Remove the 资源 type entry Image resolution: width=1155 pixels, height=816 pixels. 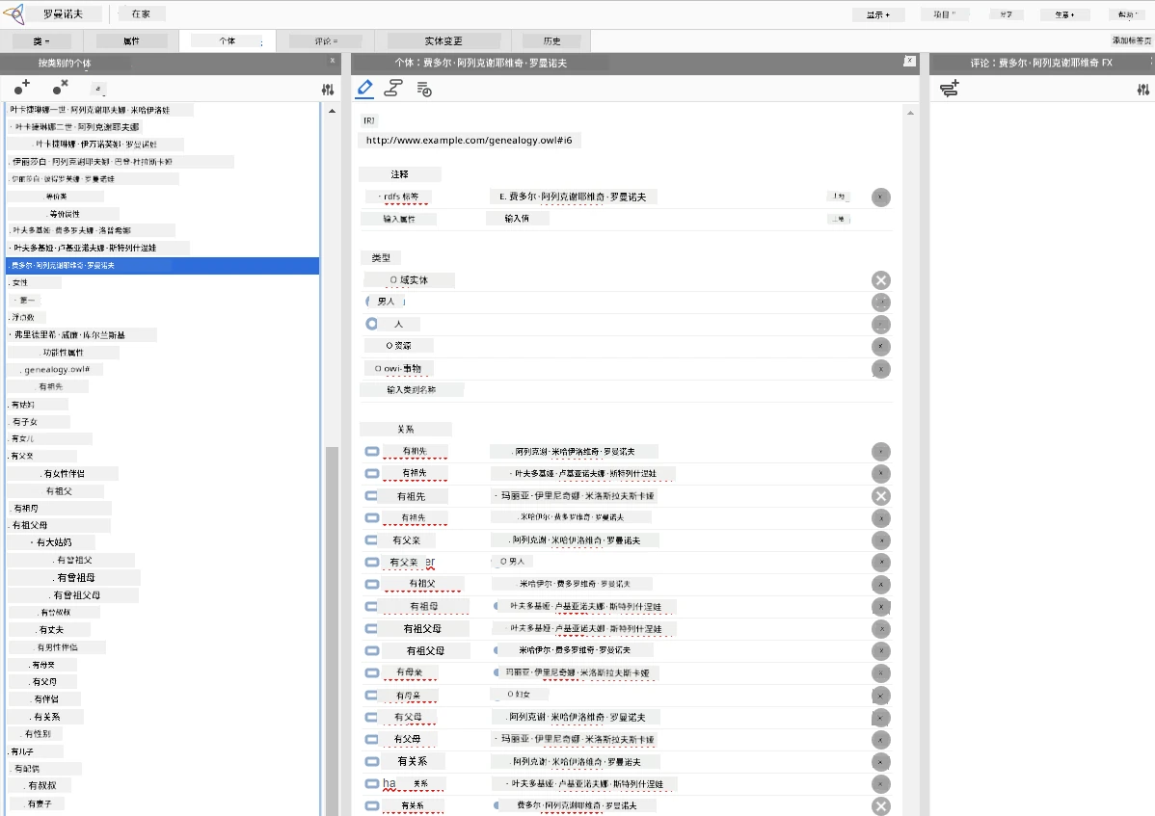coord(881,347)
